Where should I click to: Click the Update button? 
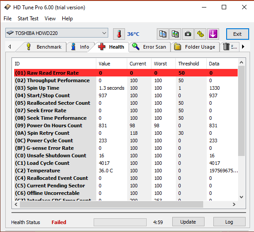188,222
